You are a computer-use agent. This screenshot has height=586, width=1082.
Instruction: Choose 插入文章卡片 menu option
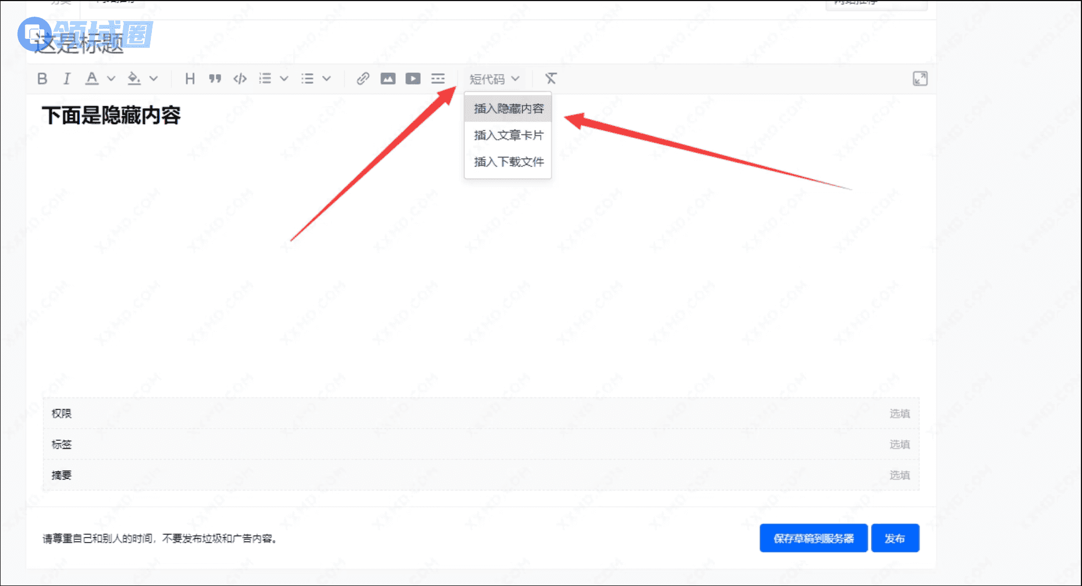pos(508,135)
